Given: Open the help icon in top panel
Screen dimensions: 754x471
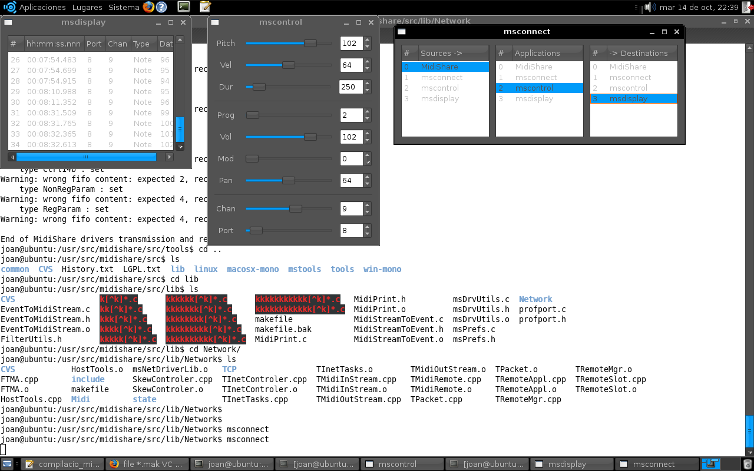Looking at the screenshot, I should click(x=161, y=7).
